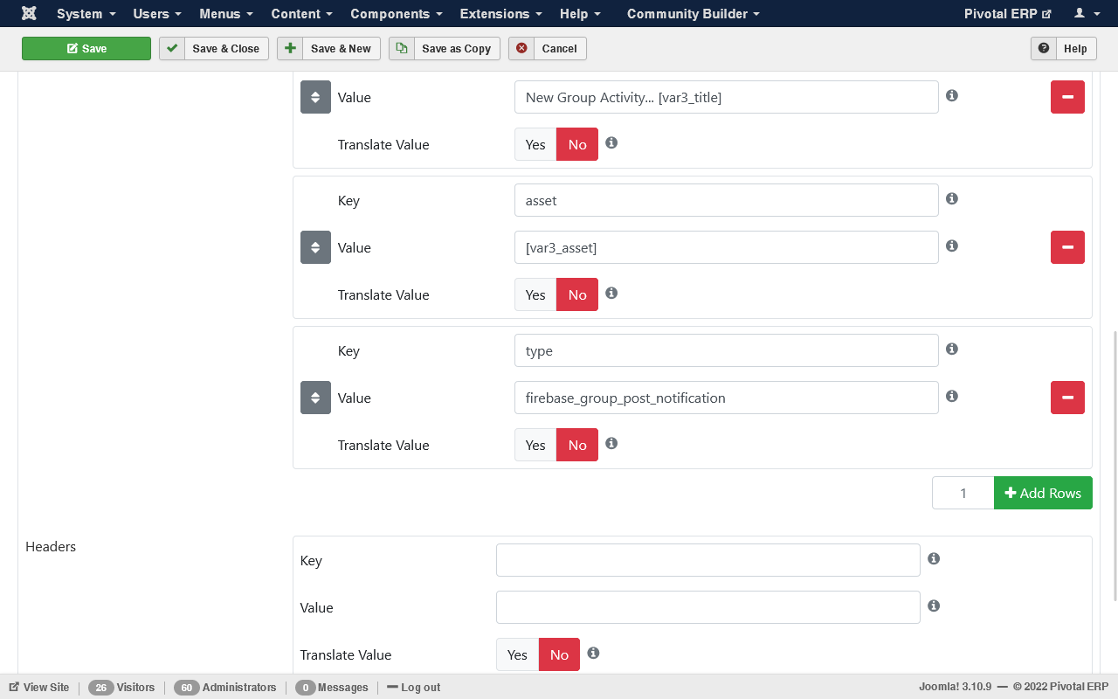Viewport: 1118px width, 699px height.
Task: Remove the type key row
Action: pos(1067,398)
